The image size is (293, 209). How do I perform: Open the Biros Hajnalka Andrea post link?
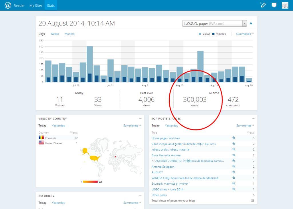pos(166,155)
